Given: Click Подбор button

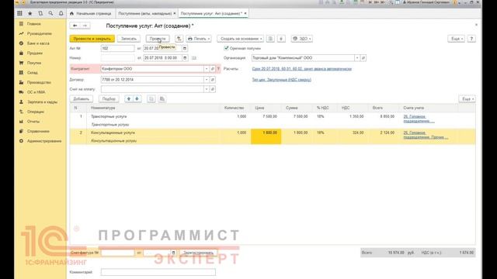Looking at the screenshot, I should coord(109,99).
